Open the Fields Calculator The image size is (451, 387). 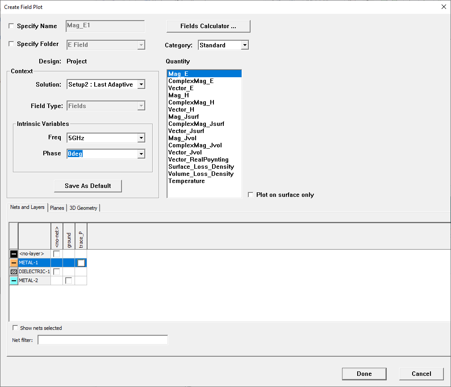pyautogui.click(x=208, y=26)
